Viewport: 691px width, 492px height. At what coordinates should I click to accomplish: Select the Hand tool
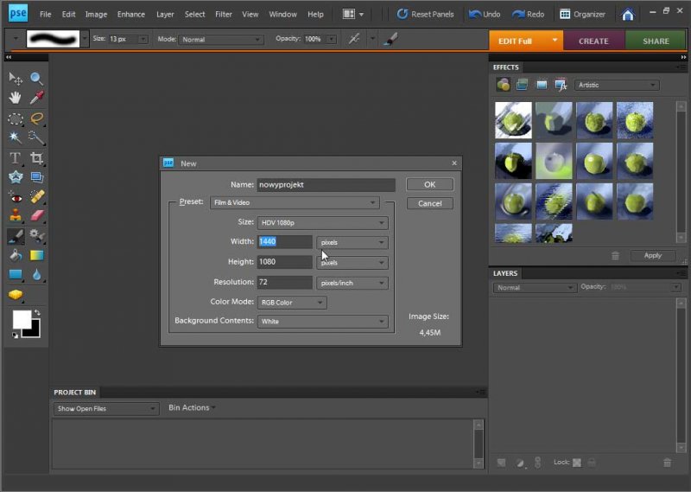click(x=15, y=98)
